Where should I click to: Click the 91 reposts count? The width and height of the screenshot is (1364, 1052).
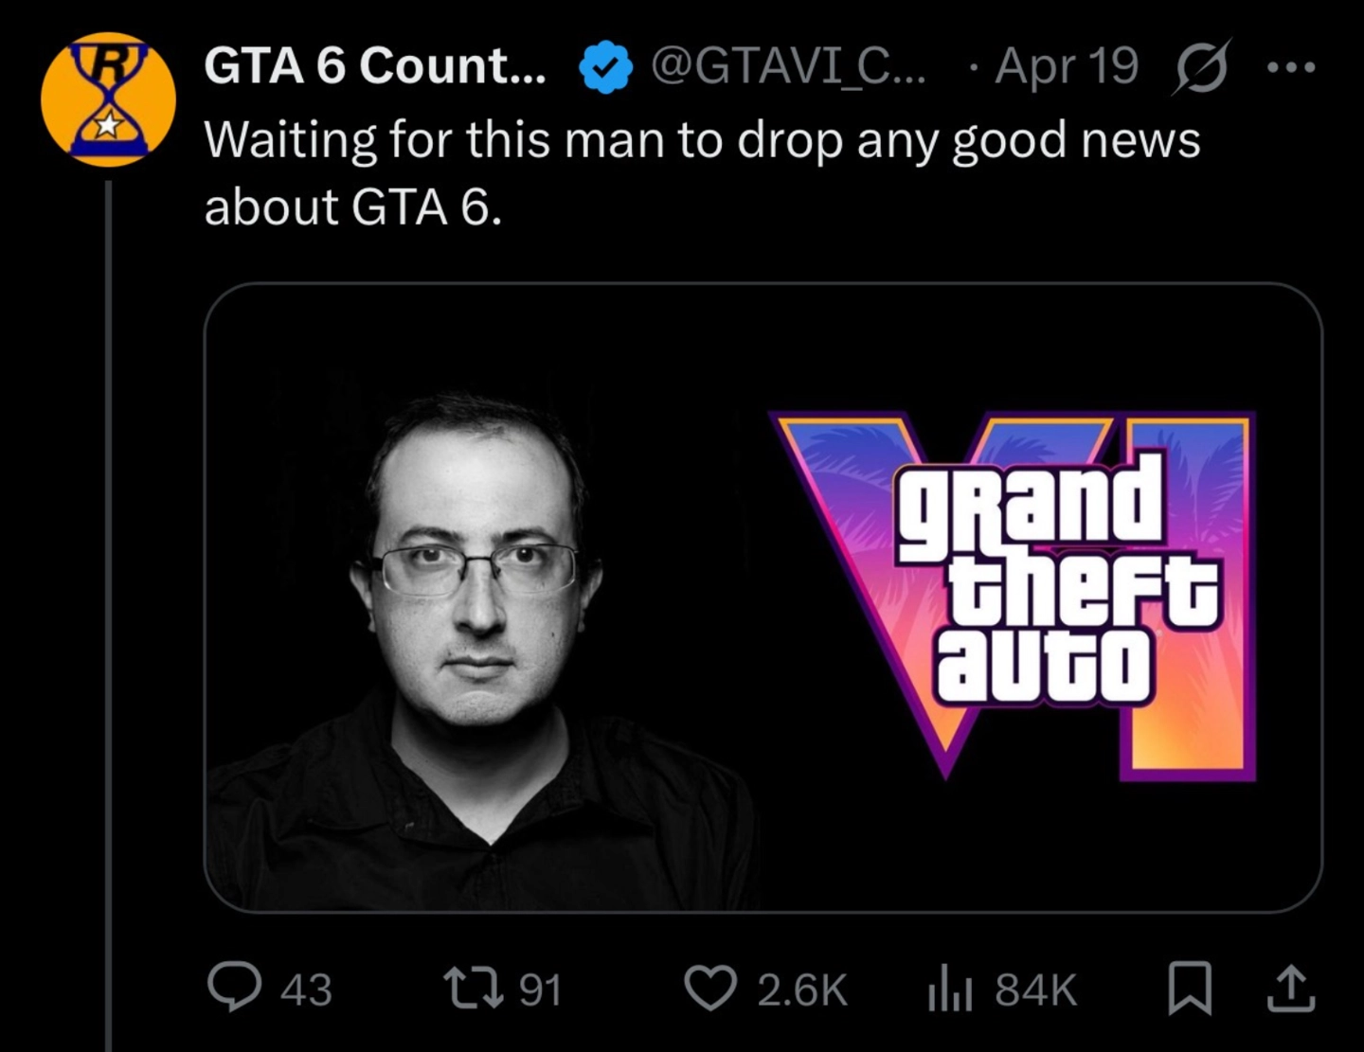pyautogui.click(x=541, y=990)
